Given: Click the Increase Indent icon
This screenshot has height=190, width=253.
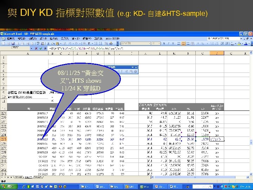Looking at the screenshot, I should (227, 44).
